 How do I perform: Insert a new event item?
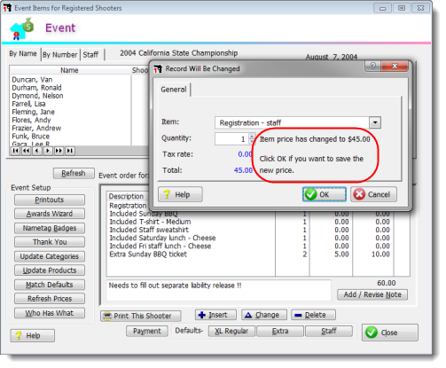[x=215, y=315]
